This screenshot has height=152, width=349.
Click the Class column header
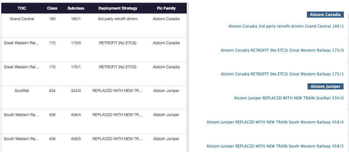(52, 8)
